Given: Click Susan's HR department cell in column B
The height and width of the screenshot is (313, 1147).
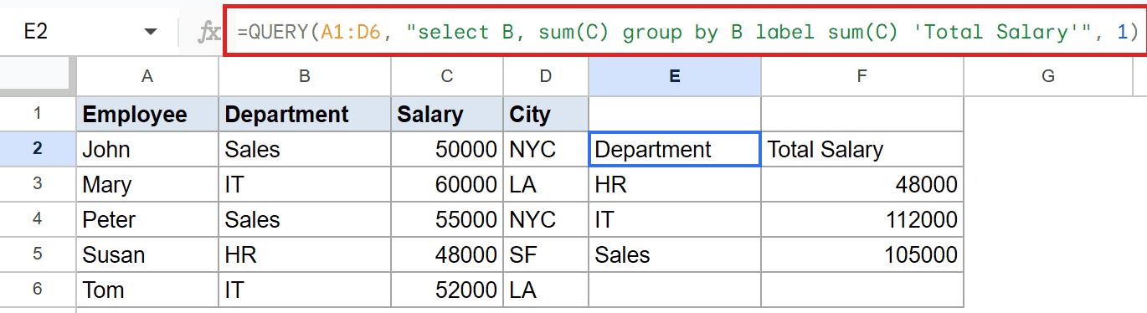Looking at the screenshot, I should tap(305, 254).
